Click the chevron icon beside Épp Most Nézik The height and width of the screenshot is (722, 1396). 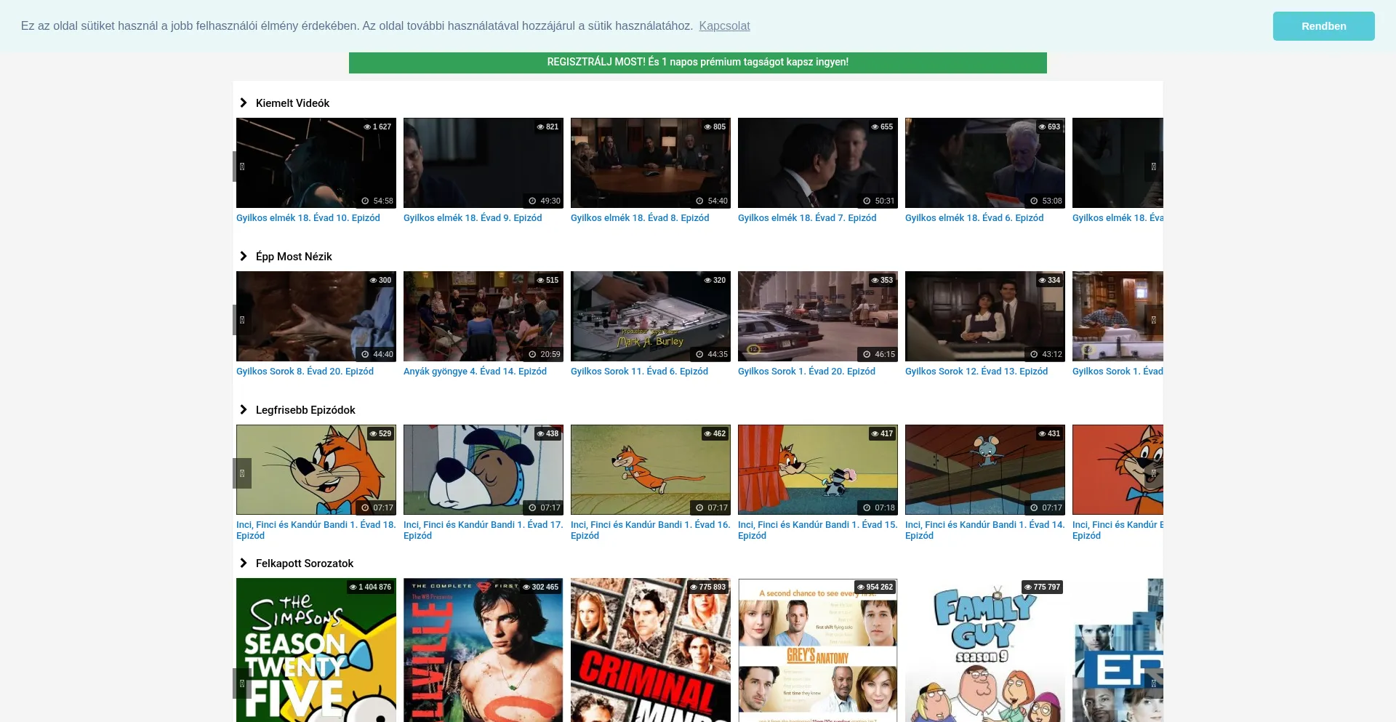pos(244,257)
